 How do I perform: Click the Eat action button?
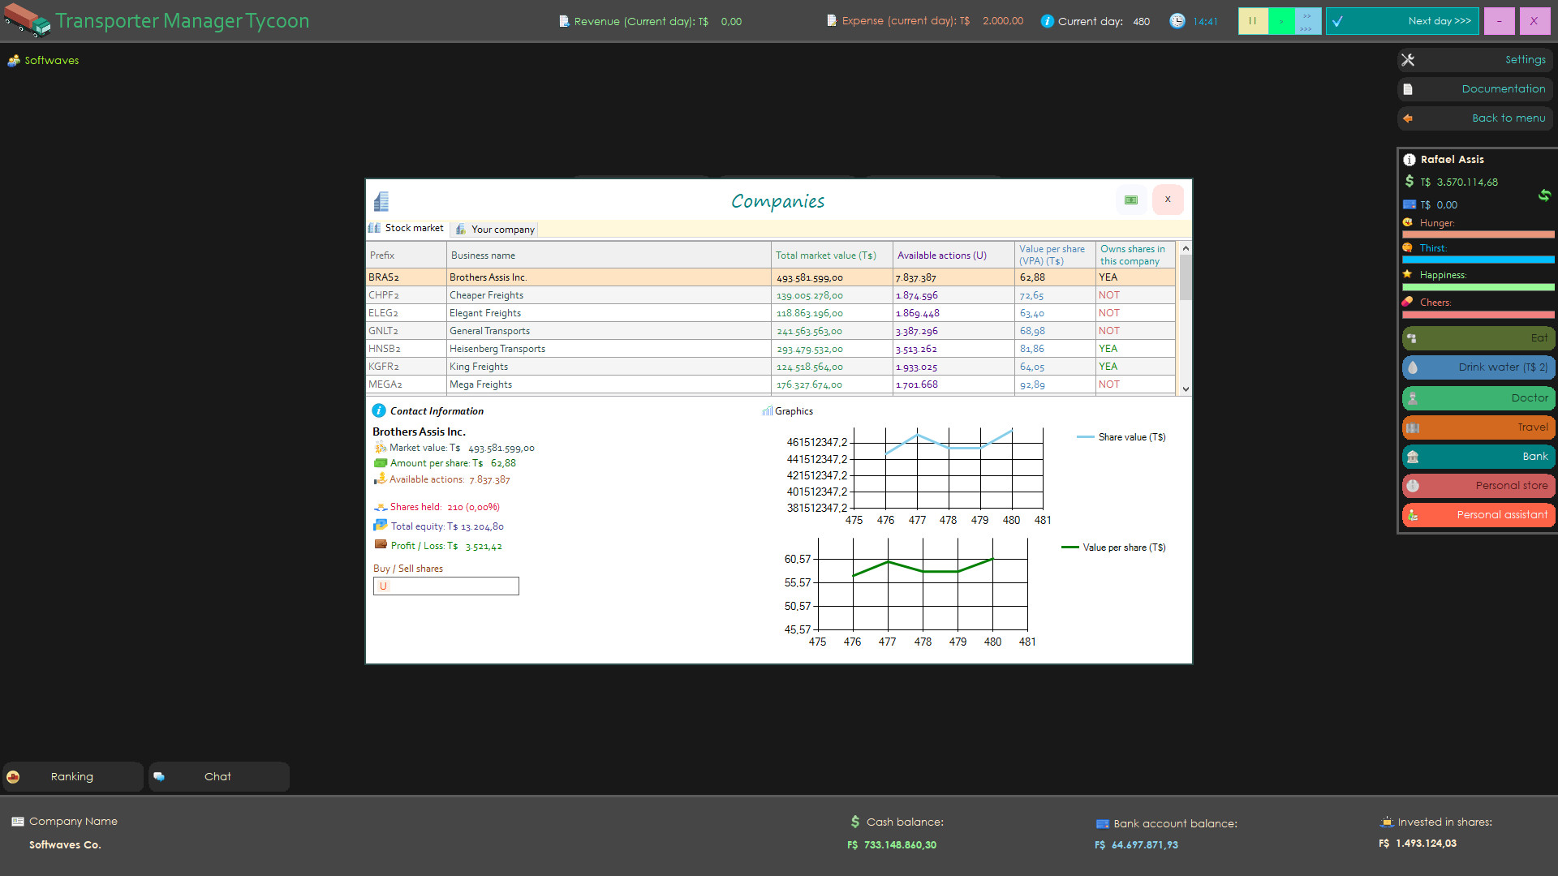(x=1477, y=338)
